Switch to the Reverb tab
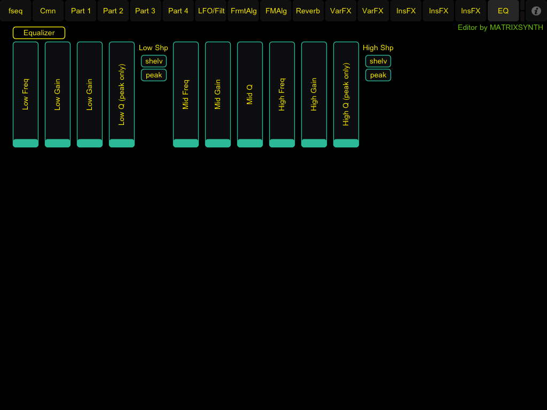This screenshot has height=410, width=547. coord(308,11)
